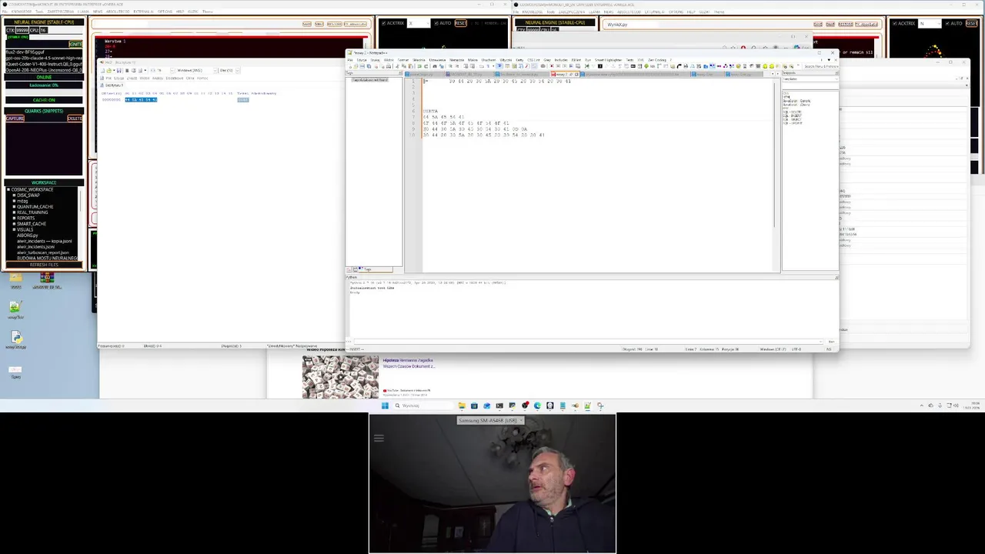The width and height of the screenshot is (985, 554).
Task: Expand the REAL_TRAINING folder
Action: coord(14,212)
